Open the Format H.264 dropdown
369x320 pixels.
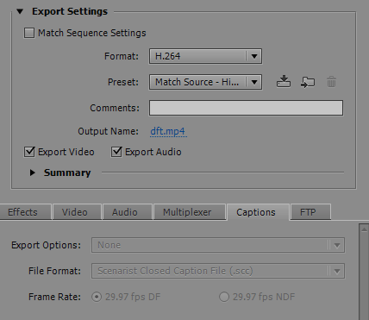click(205, 56)
